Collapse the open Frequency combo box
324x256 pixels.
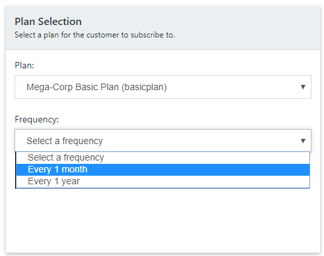click(x=163, y=141)
